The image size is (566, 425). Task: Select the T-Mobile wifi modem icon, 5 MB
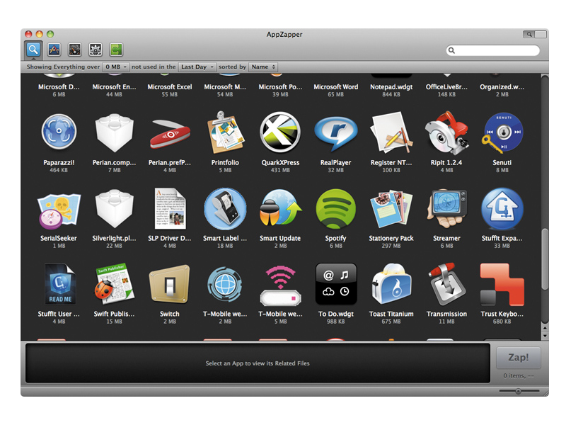(x=280, y=285)
